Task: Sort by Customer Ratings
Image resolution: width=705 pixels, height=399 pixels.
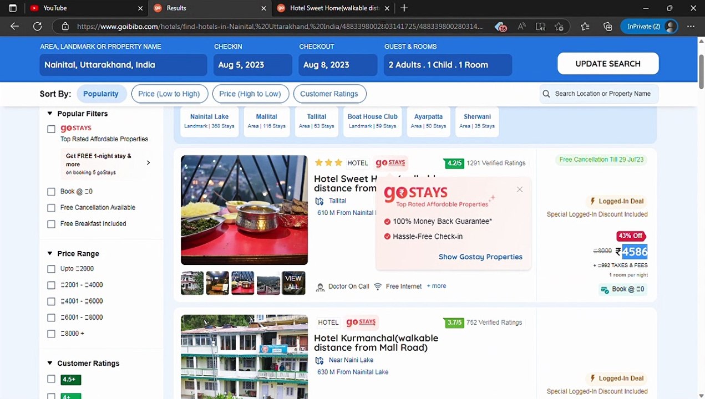Action: point(329,94)
